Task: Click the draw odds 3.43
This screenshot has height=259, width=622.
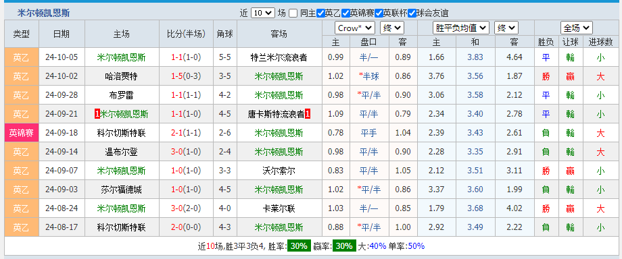Action: [x=475, y=133]
